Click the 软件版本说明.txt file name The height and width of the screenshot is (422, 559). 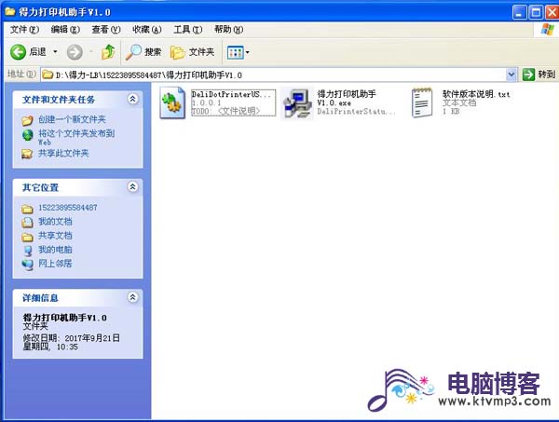[476, 94]
